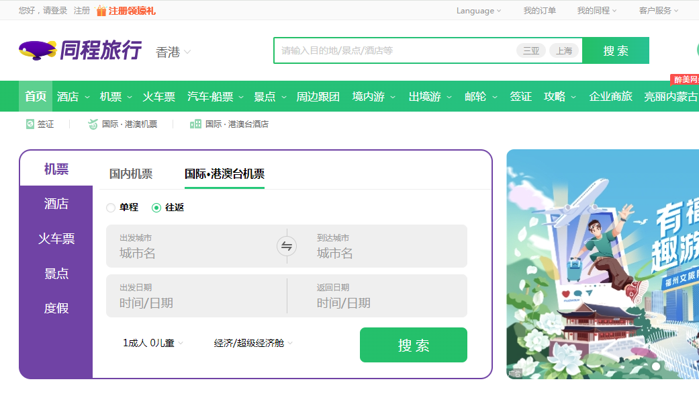699x394 pixels.
Task: Select 酒店 in the left sidebar
Action: tap(56, 202)
